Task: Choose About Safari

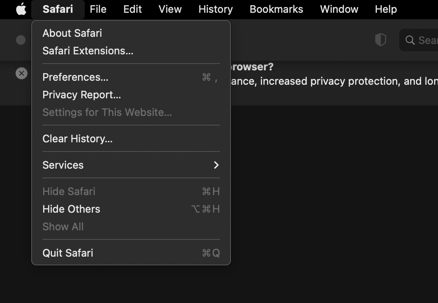Action: click(x=131, y=33)
